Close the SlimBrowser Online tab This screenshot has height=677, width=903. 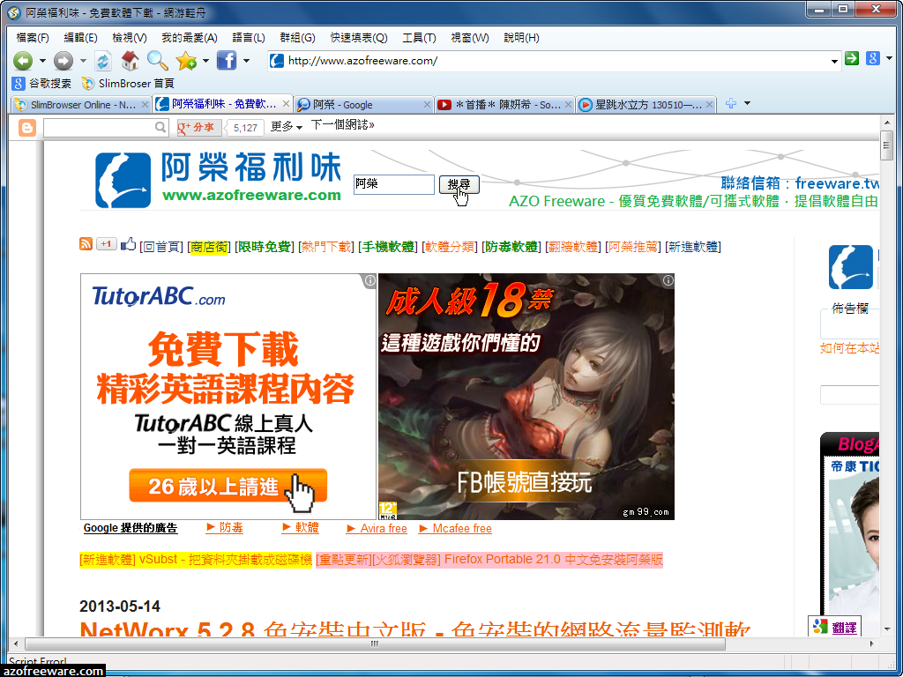click(x=146, y=105)
